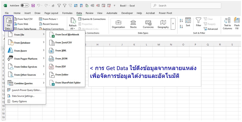Viewport: 242px width, 122px height.
Task: Select the Geography data type
Action: 163,24
